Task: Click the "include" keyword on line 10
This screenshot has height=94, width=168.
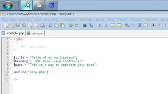Action: tap(20, 72)
